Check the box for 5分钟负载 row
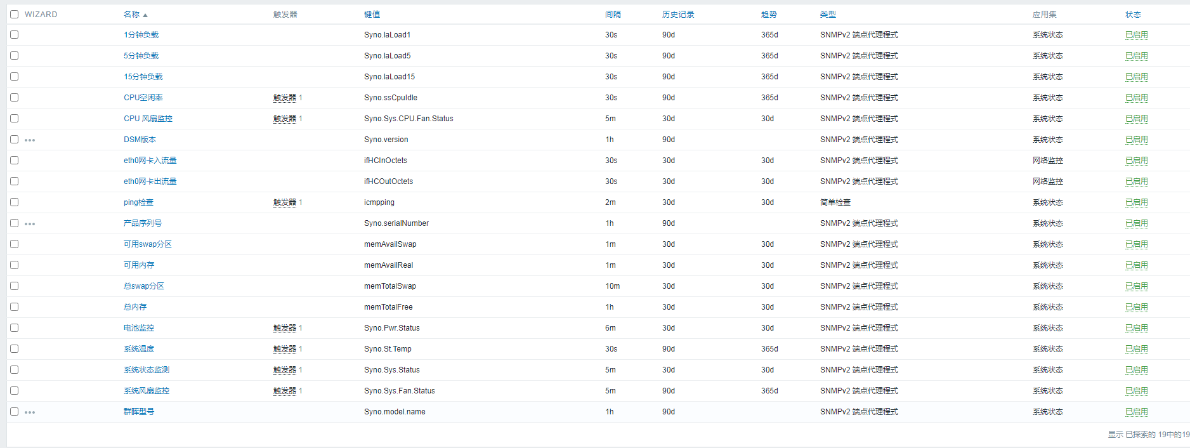1190x448 pixels. click(x=14, y=56)
